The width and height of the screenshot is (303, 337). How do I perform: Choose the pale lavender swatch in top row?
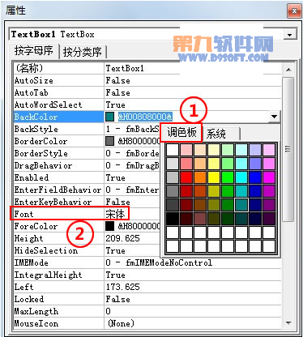click(x=255, y=150)
